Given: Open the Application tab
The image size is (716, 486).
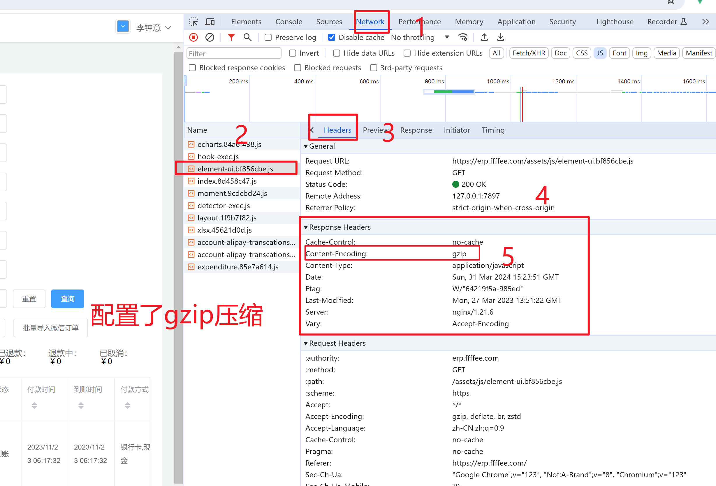Looking at the screenshot, I should [x=516, y=22].
